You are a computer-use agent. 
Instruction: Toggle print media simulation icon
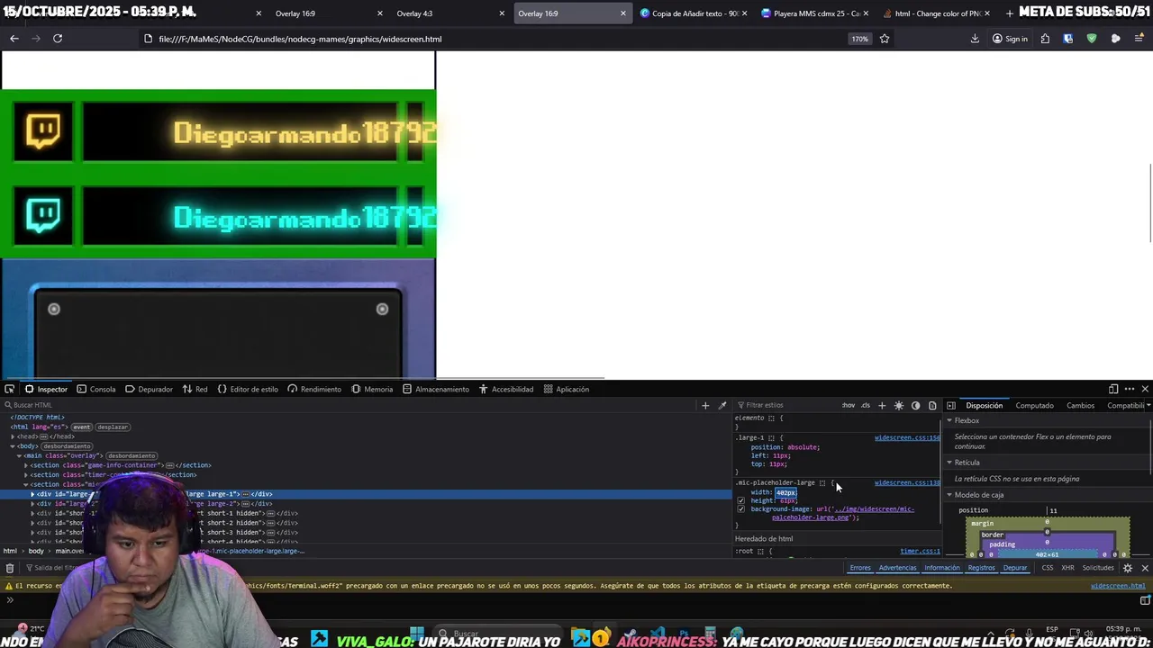point(932,405)
